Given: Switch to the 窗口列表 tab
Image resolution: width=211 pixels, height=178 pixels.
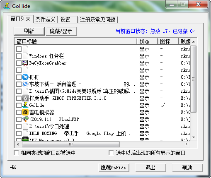Looking at the screenshot, I should (21, 19).
